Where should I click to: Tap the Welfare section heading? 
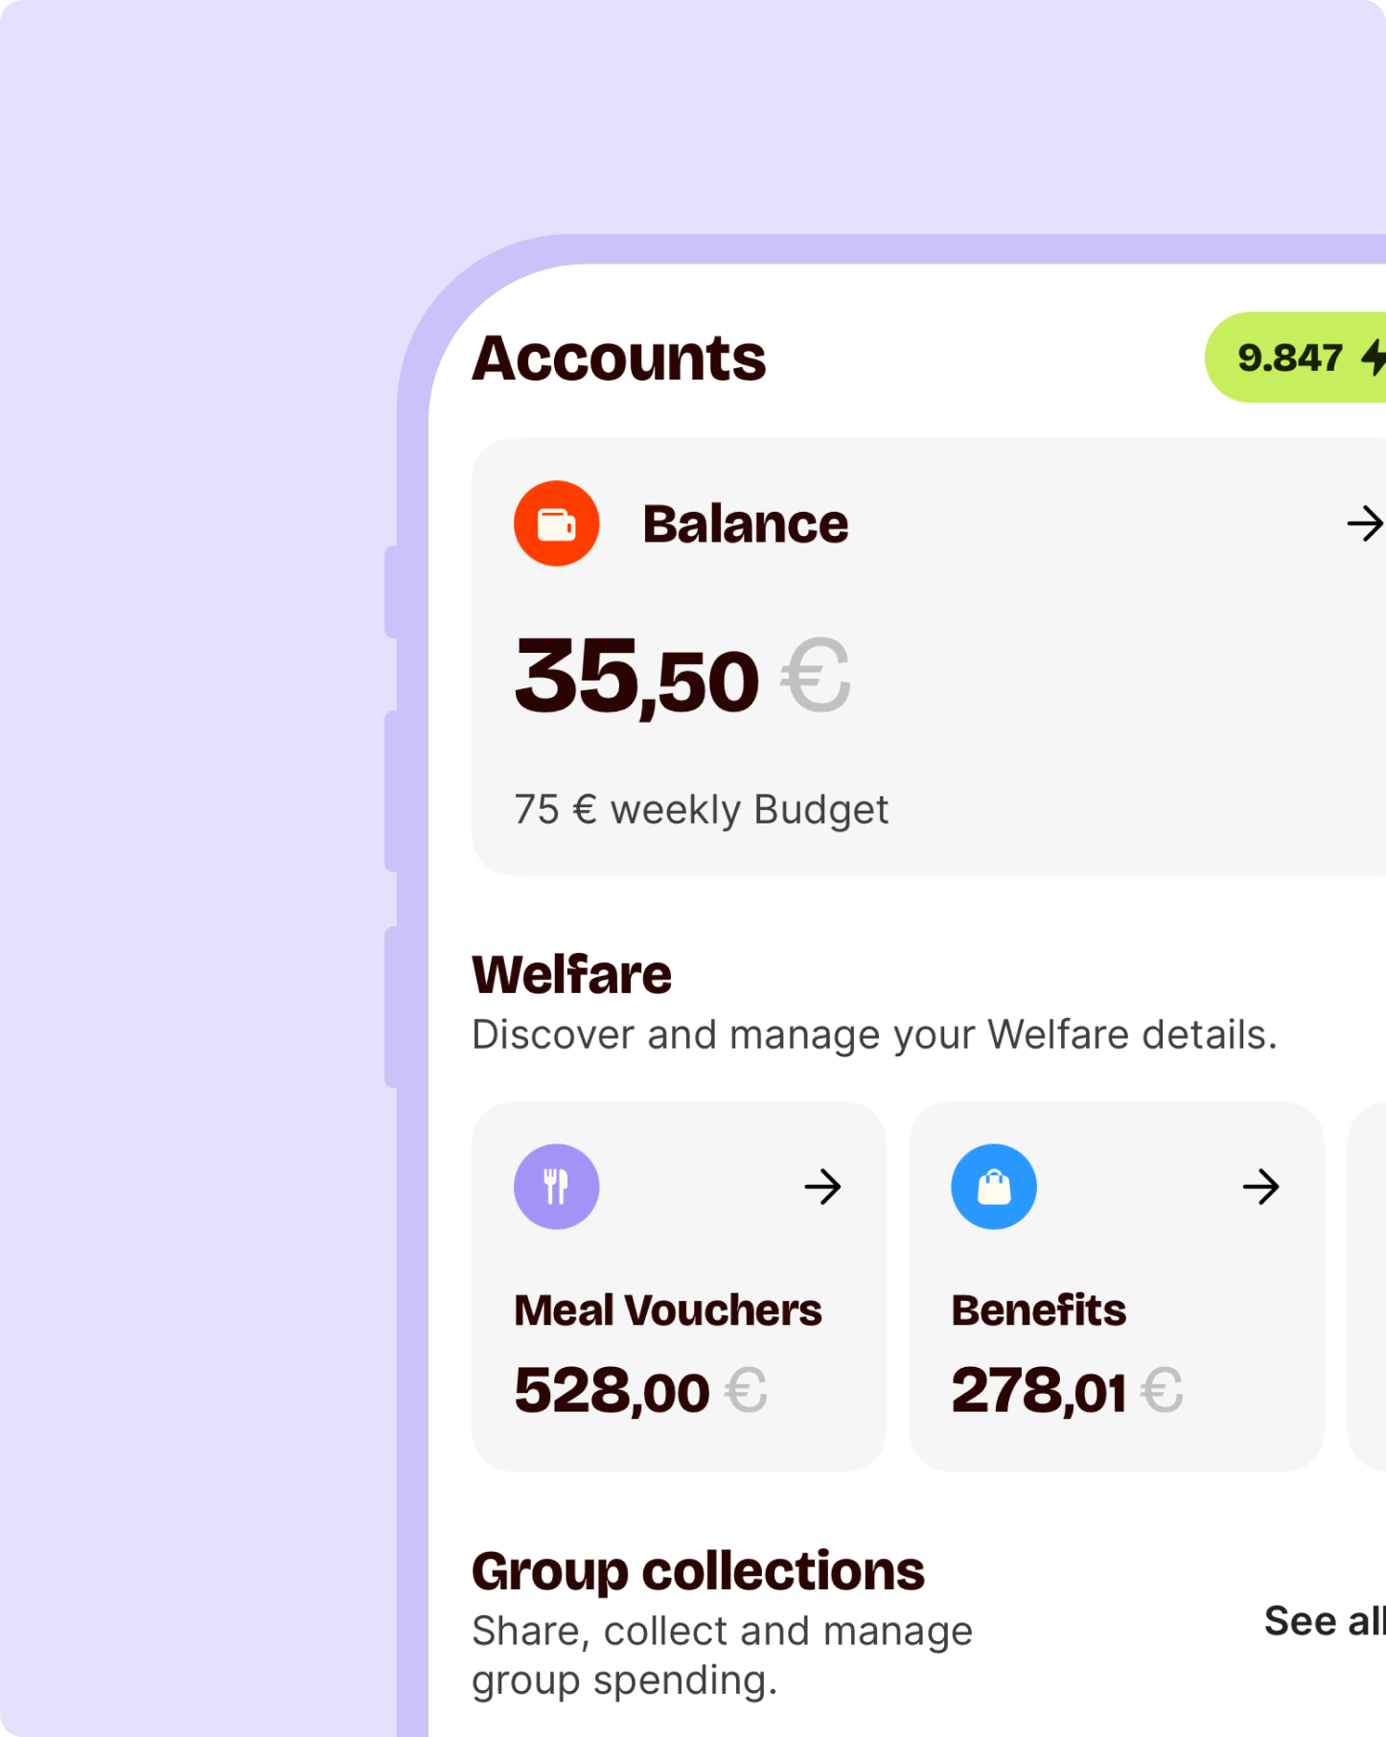click(572, 975)
